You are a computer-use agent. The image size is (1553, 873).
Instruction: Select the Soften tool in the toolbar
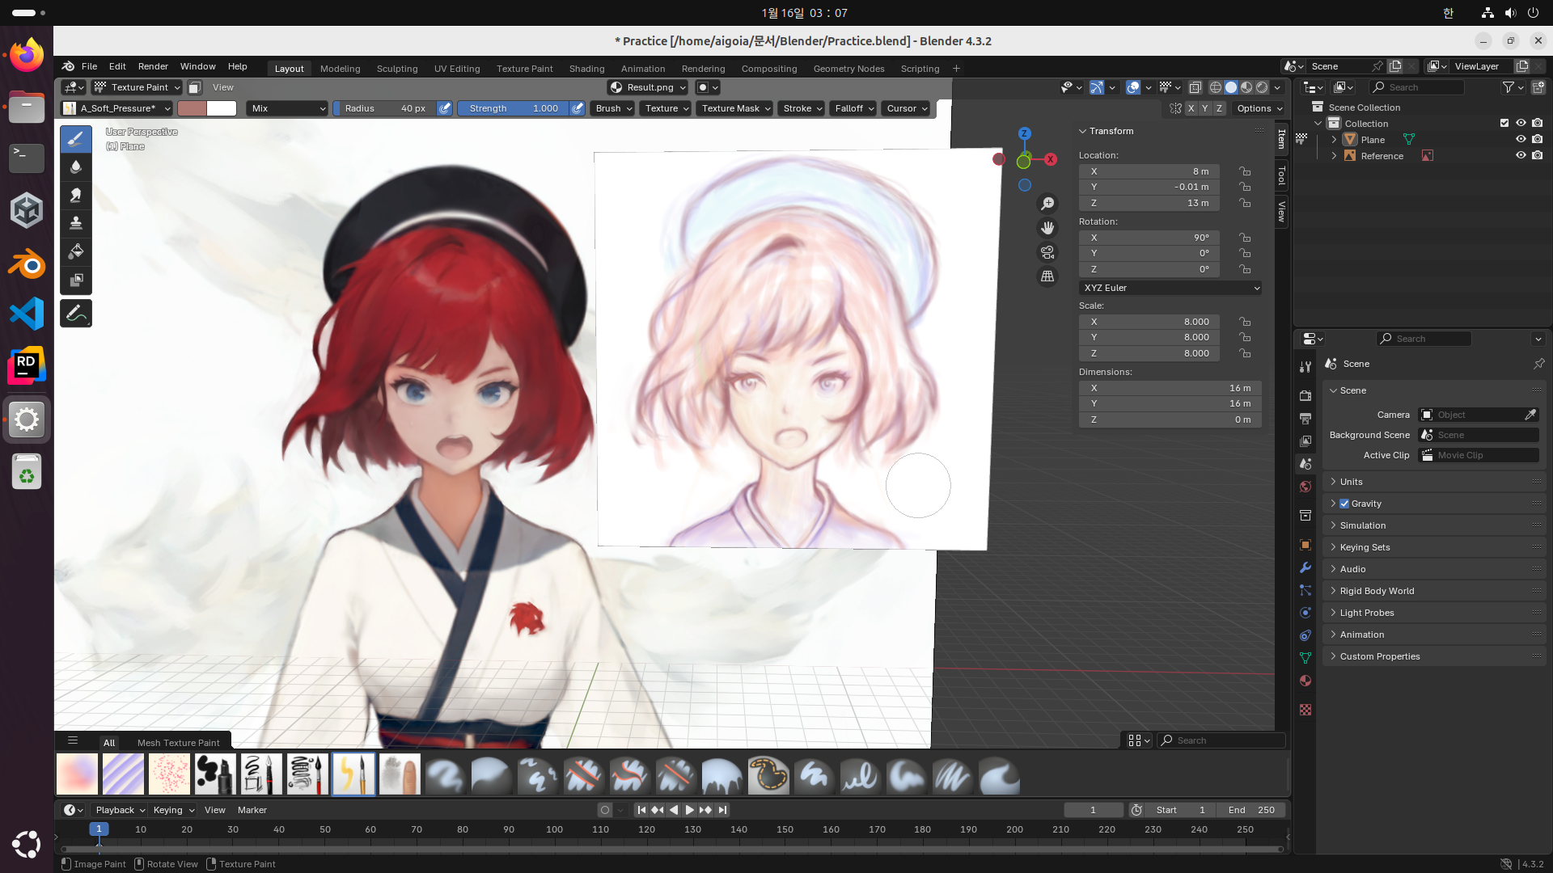click(76, 167)
